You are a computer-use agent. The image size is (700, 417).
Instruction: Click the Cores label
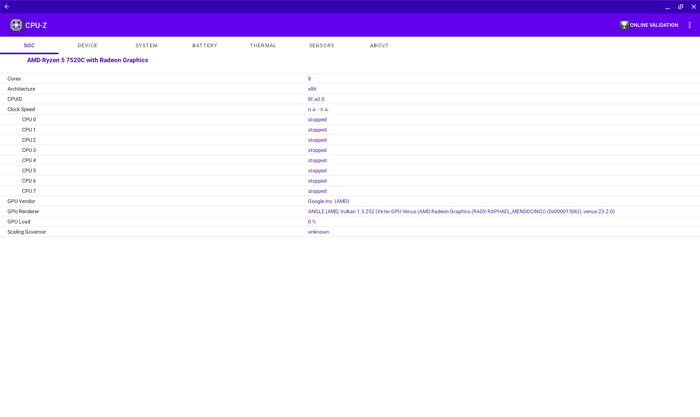point(14,79)
